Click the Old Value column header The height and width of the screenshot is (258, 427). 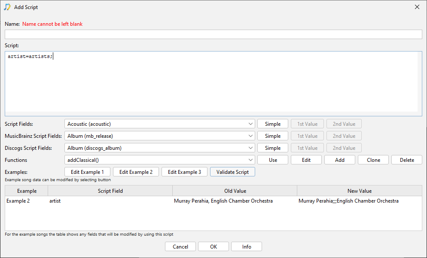[x=235, y=191]
